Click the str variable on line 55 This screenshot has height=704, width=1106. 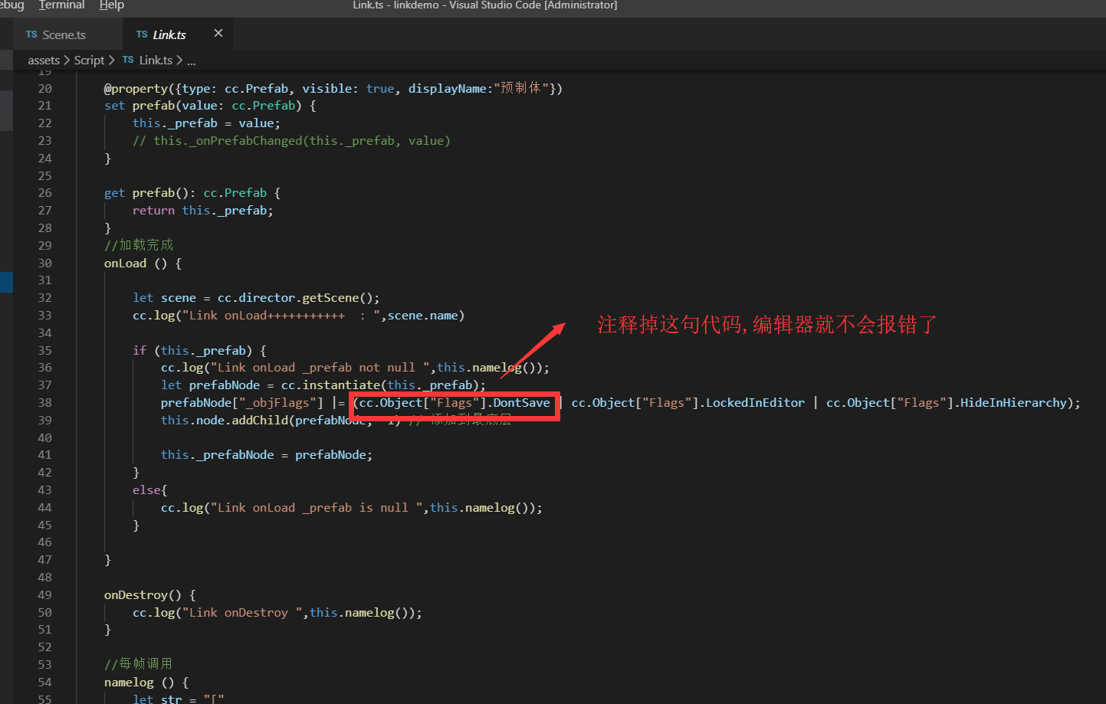point(172,699)
